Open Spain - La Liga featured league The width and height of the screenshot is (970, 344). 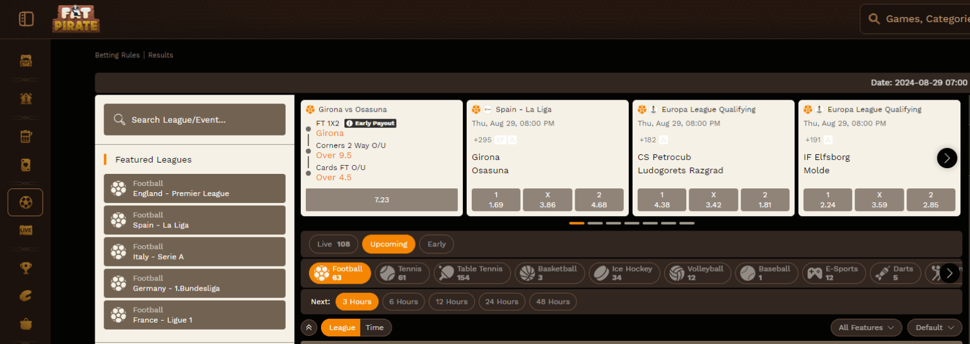(195, 220)
